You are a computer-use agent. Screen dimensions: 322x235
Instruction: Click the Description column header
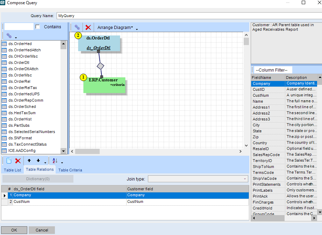click(301, 78)
